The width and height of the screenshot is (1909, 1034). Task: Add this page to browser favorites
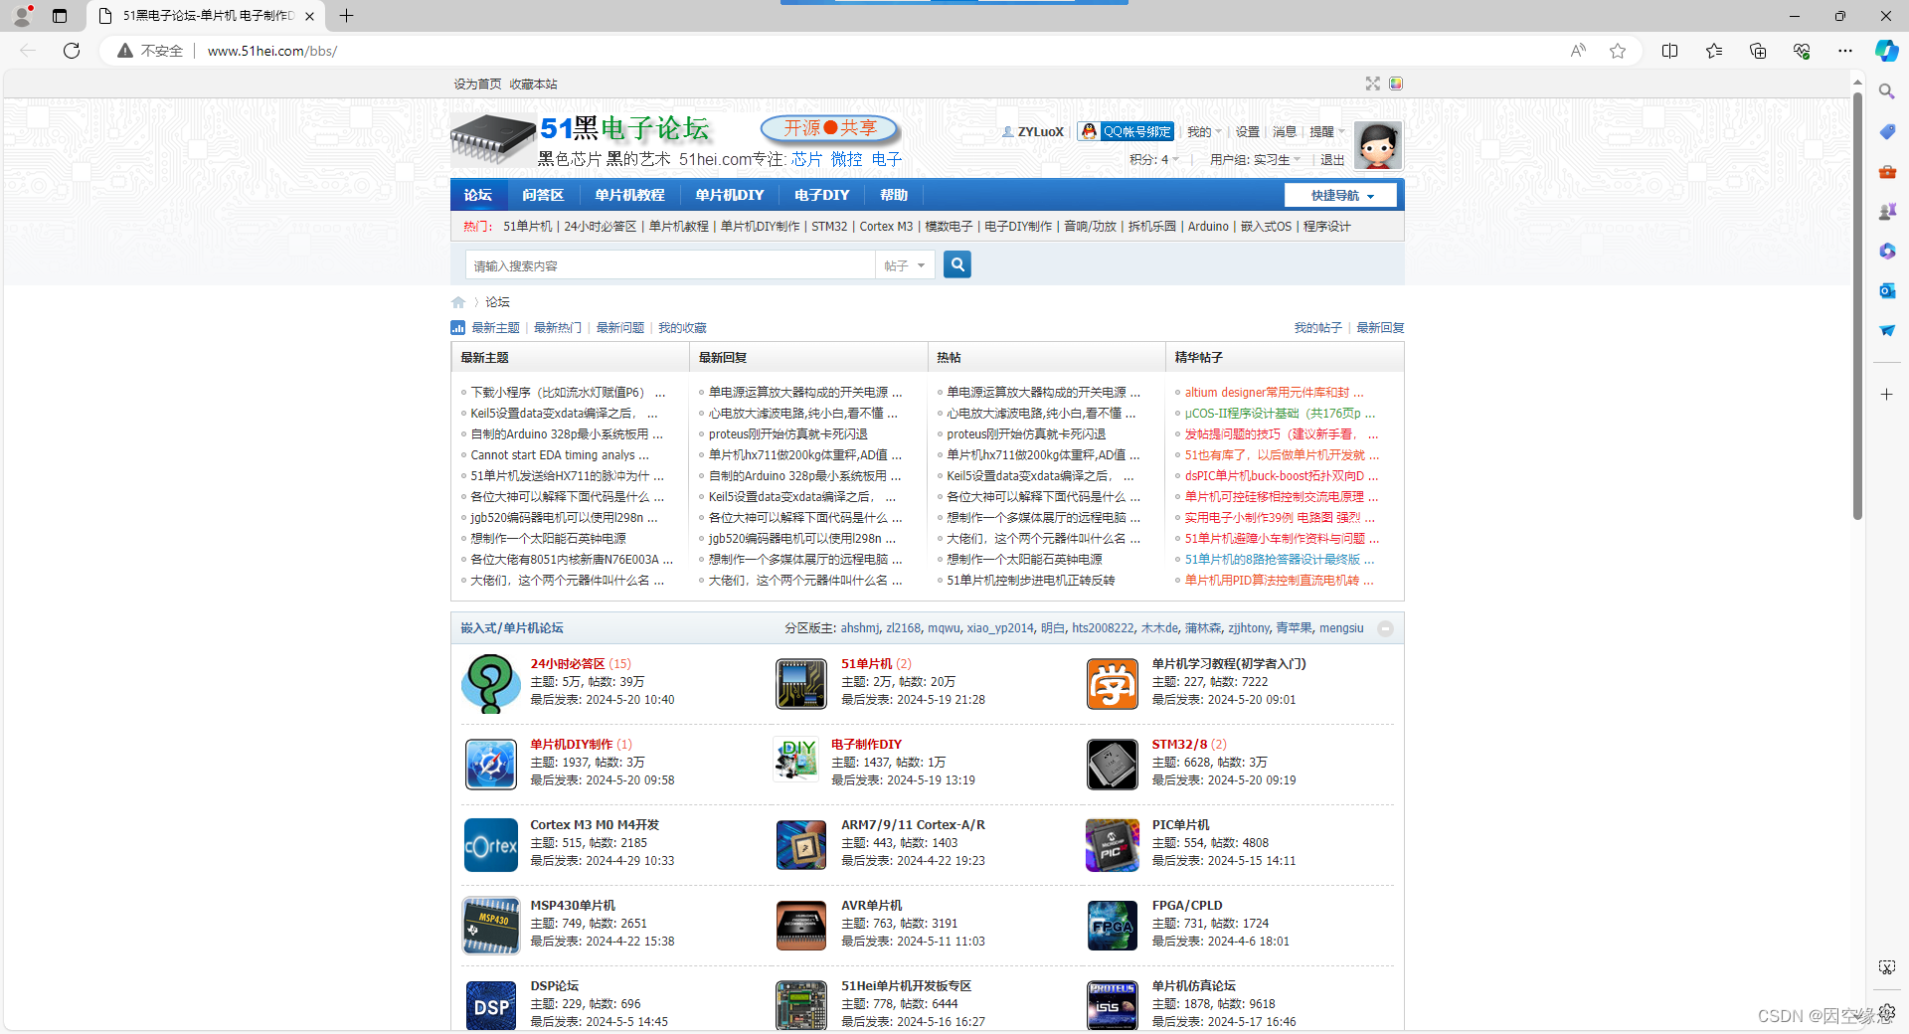[1618, 51]
